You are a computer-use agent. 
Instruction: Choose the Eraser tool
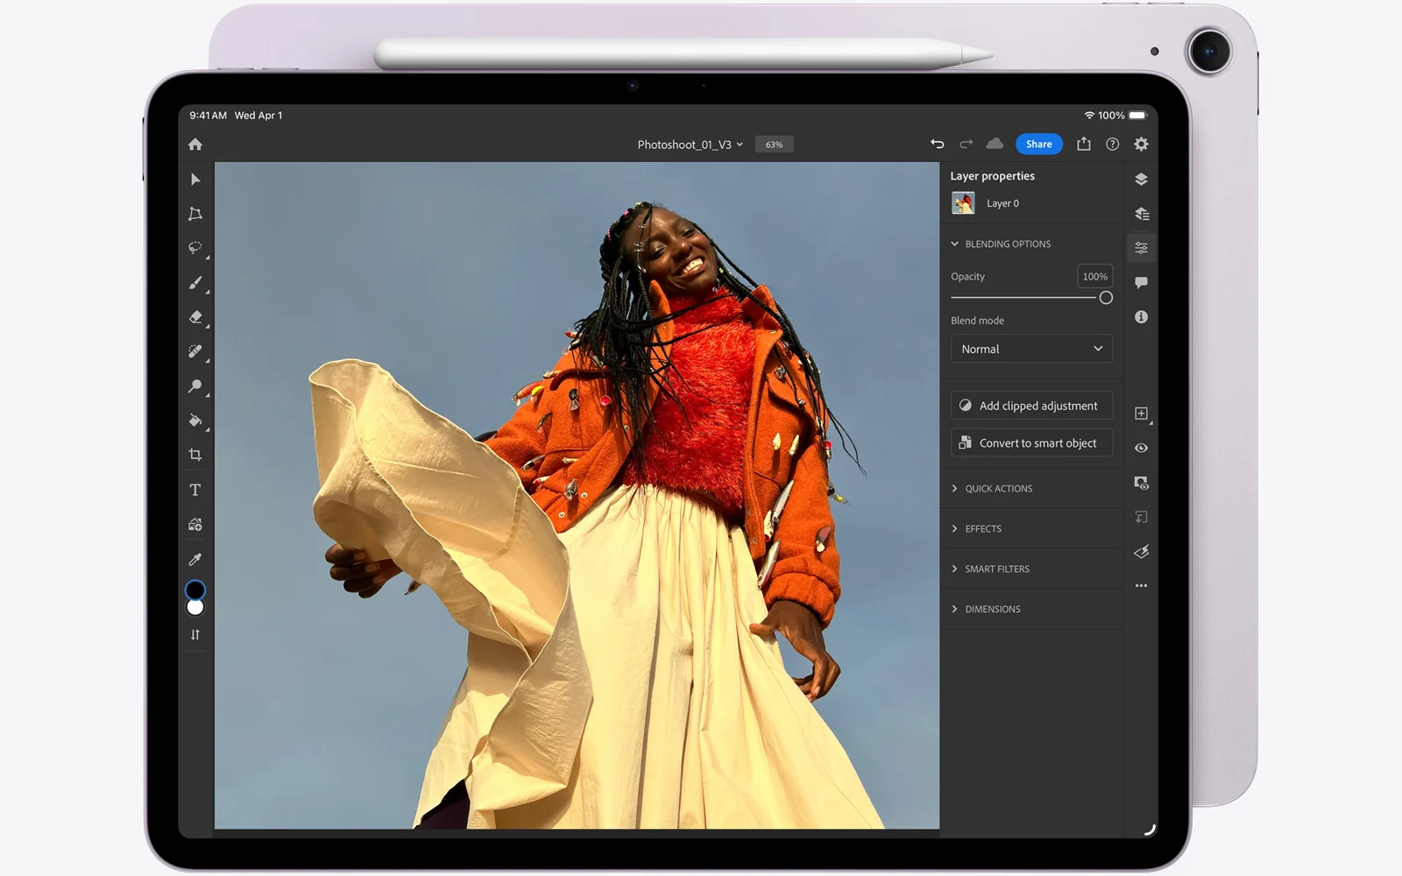pos(195,317)
